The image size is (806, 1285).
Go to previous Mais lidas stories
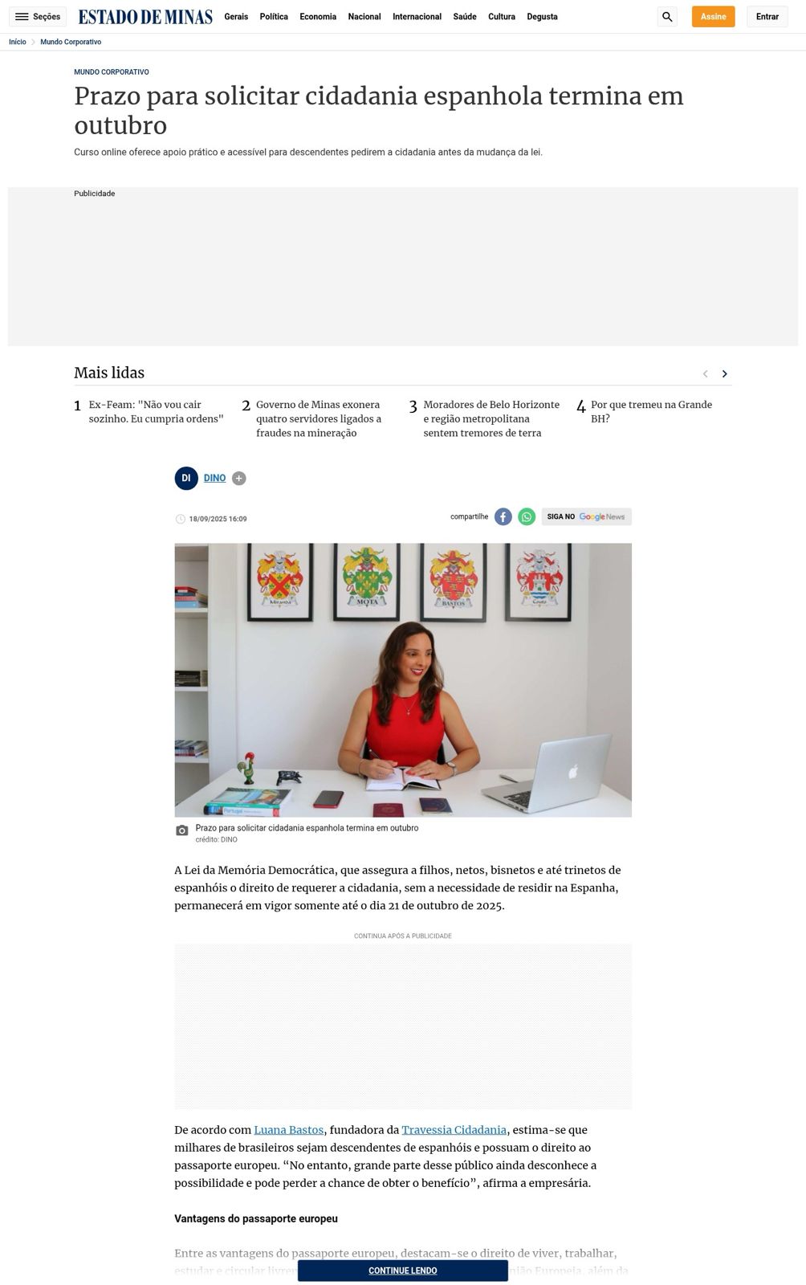pos(706,373)
